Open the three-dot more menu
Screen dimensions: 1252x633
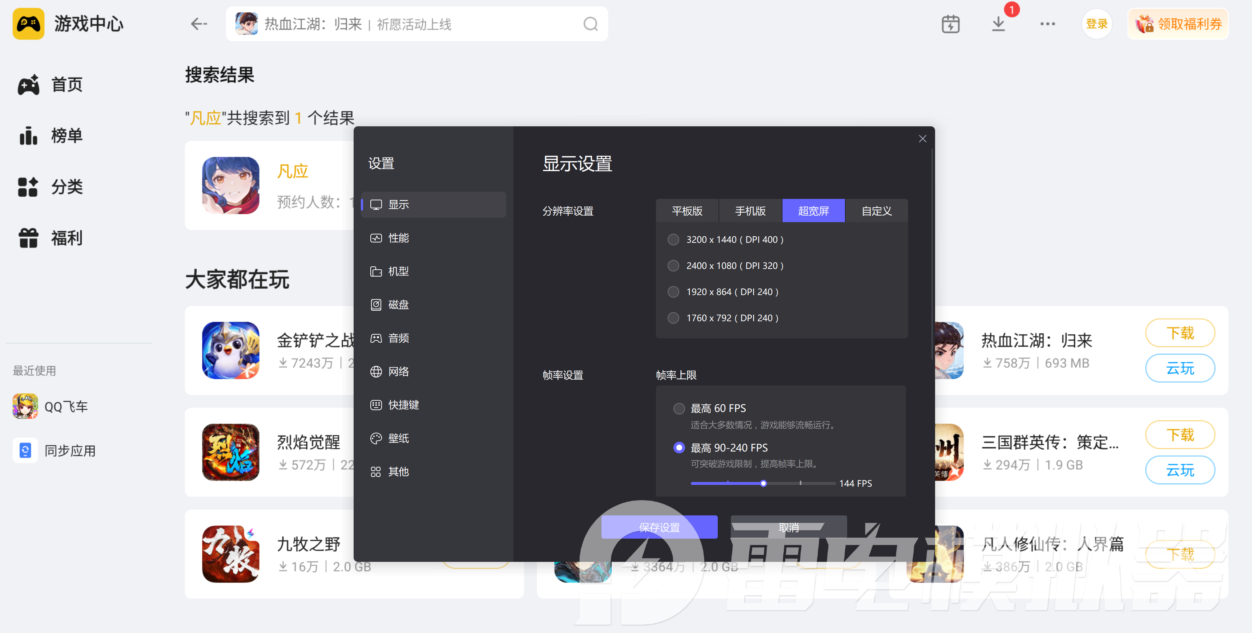pos(1047,24)
